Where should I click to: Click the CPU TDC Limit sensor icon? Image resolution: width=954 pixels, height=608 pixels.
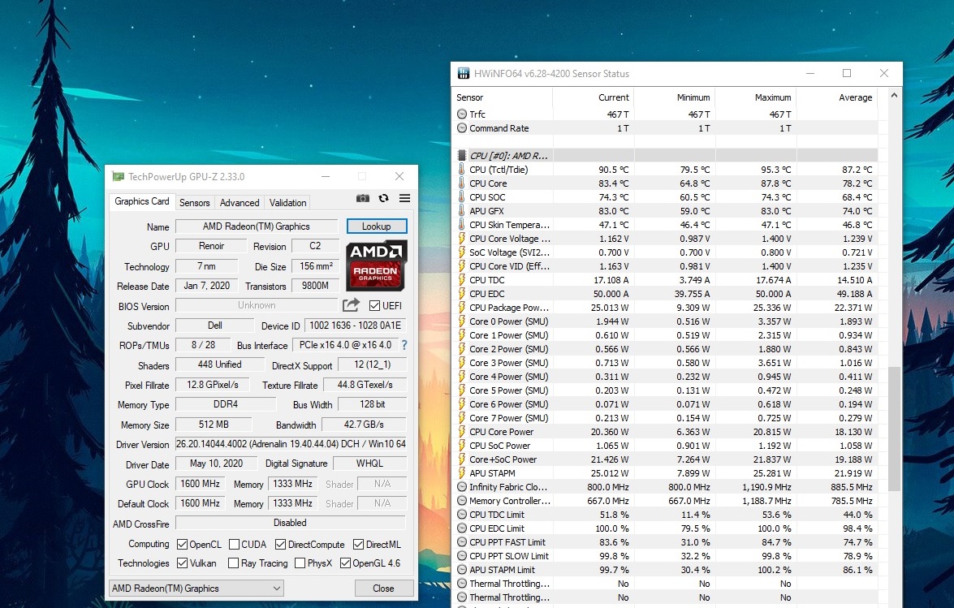[462, 515]
